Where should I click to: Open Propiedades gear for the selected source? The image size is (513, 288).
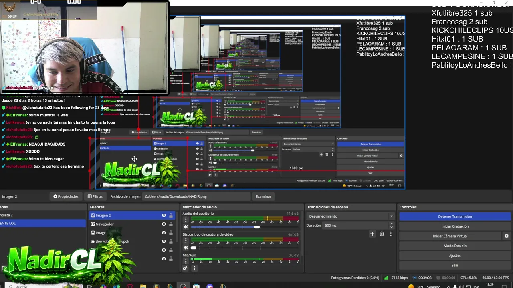point(66,196)
